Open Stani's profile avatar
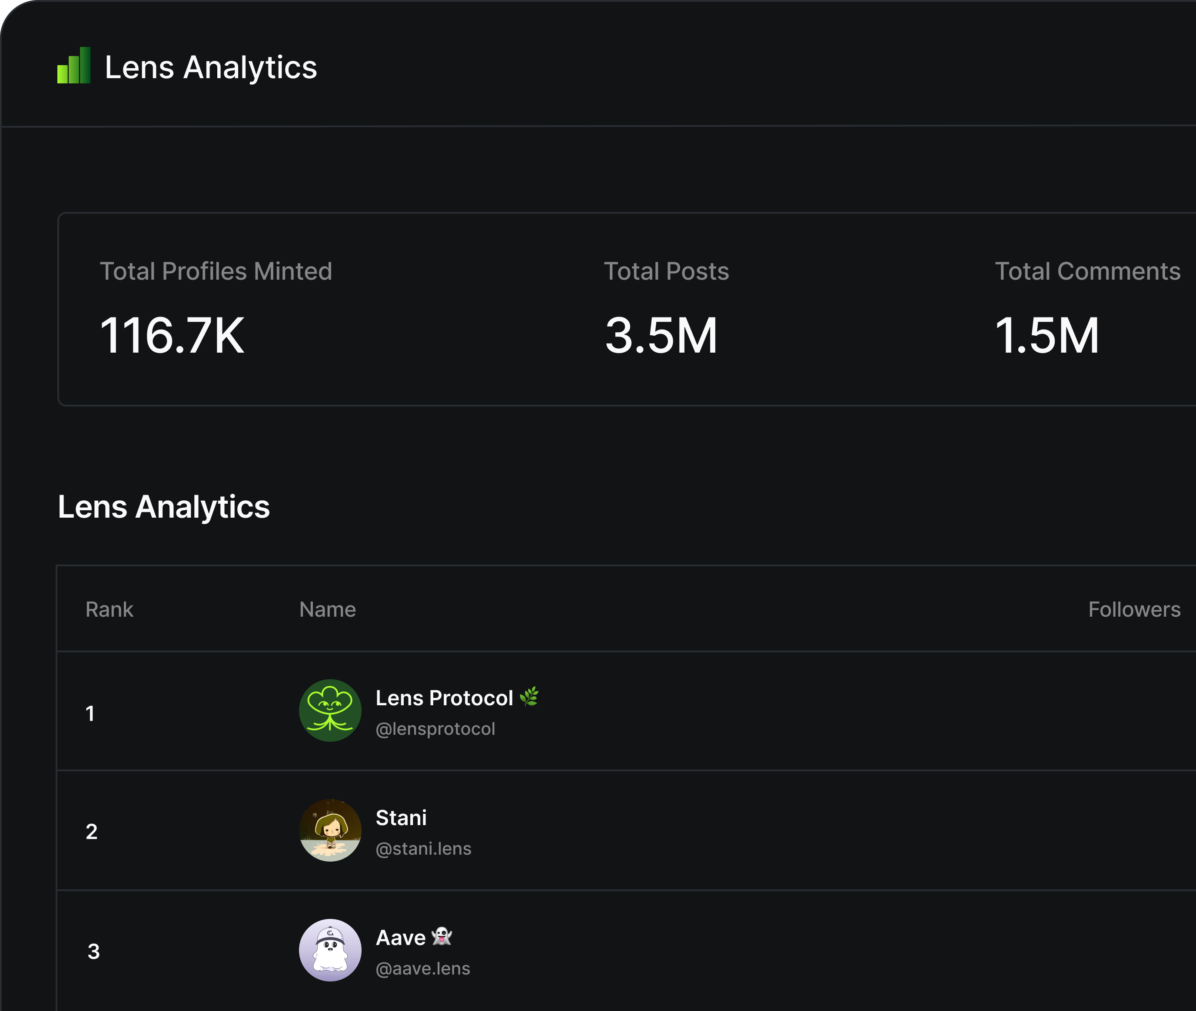Viewport: 1196px width, 1011px height. point(330,830)
